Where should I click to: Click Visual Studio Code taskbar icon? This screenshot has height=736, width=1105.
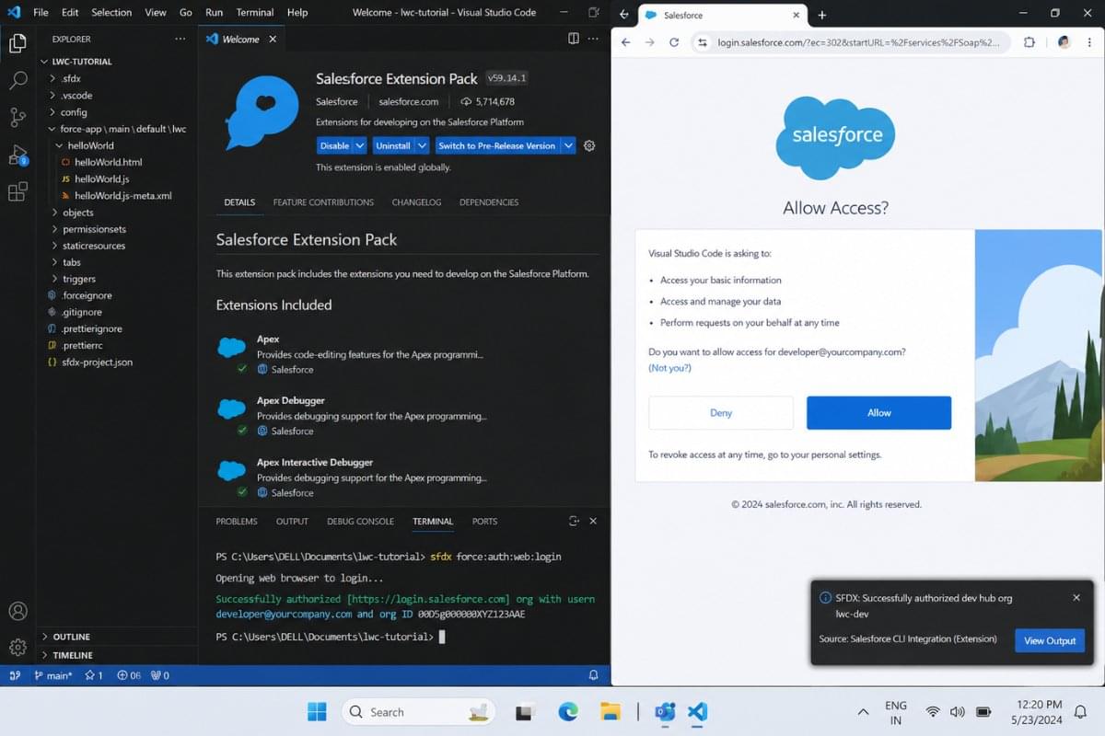tap(697, 711)
